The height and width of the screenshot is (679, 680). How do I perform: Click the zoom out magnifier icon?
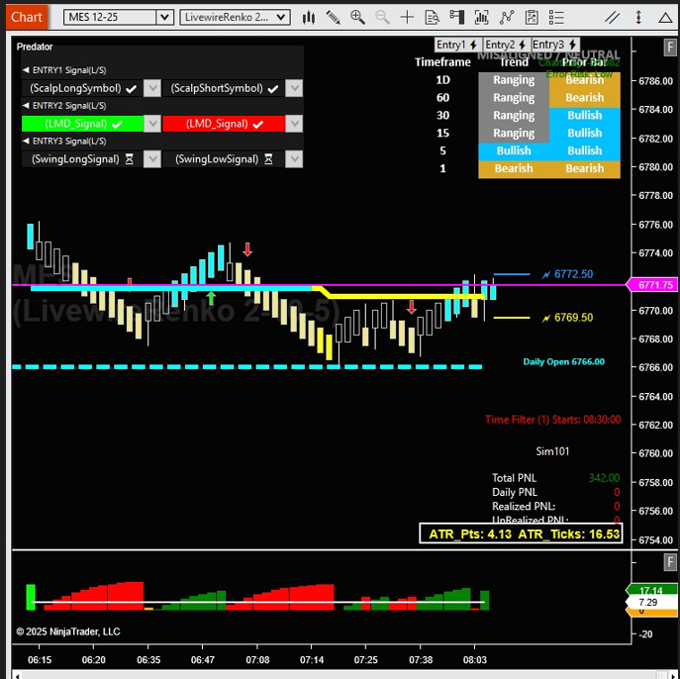(x=381, y=17)
